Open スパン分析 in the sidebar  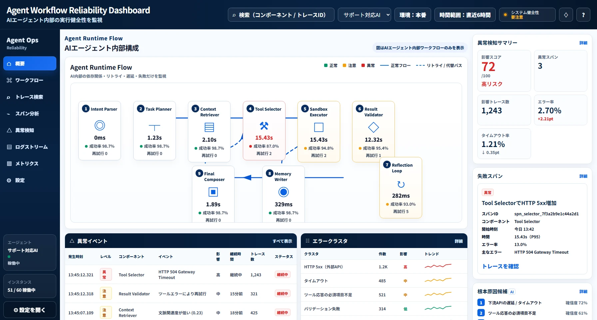pos(30,113)
